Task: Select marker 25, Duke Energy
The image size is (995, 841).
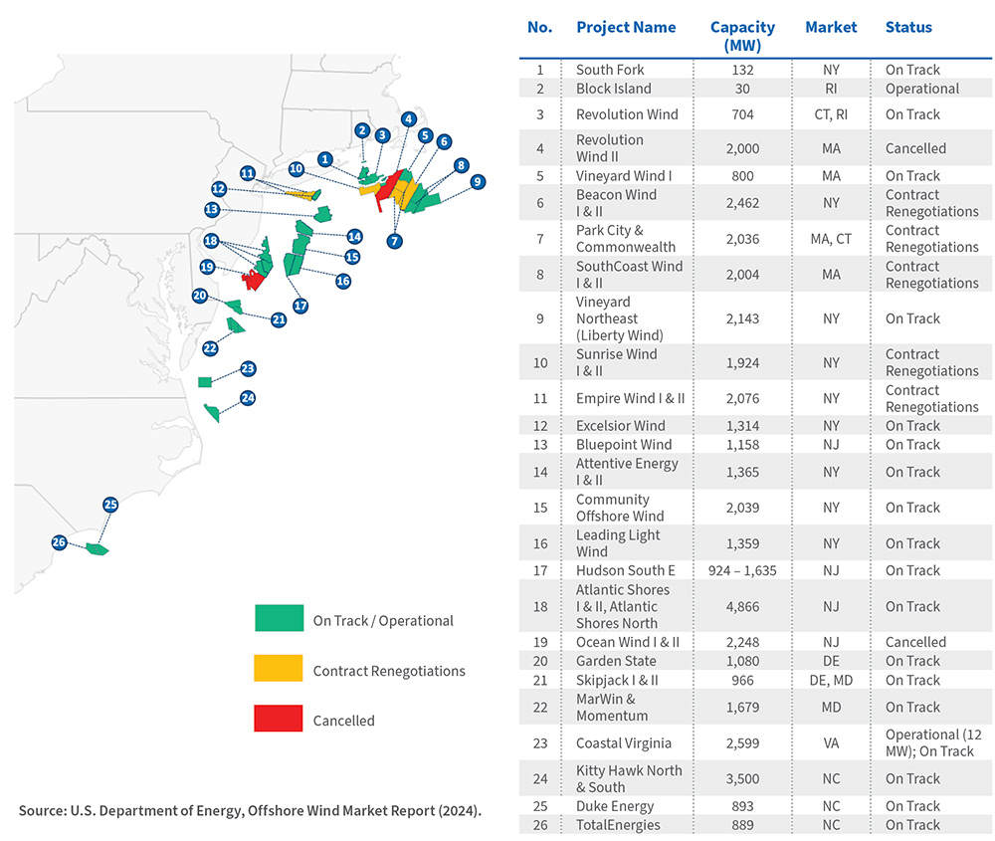Action: point(110,505)
